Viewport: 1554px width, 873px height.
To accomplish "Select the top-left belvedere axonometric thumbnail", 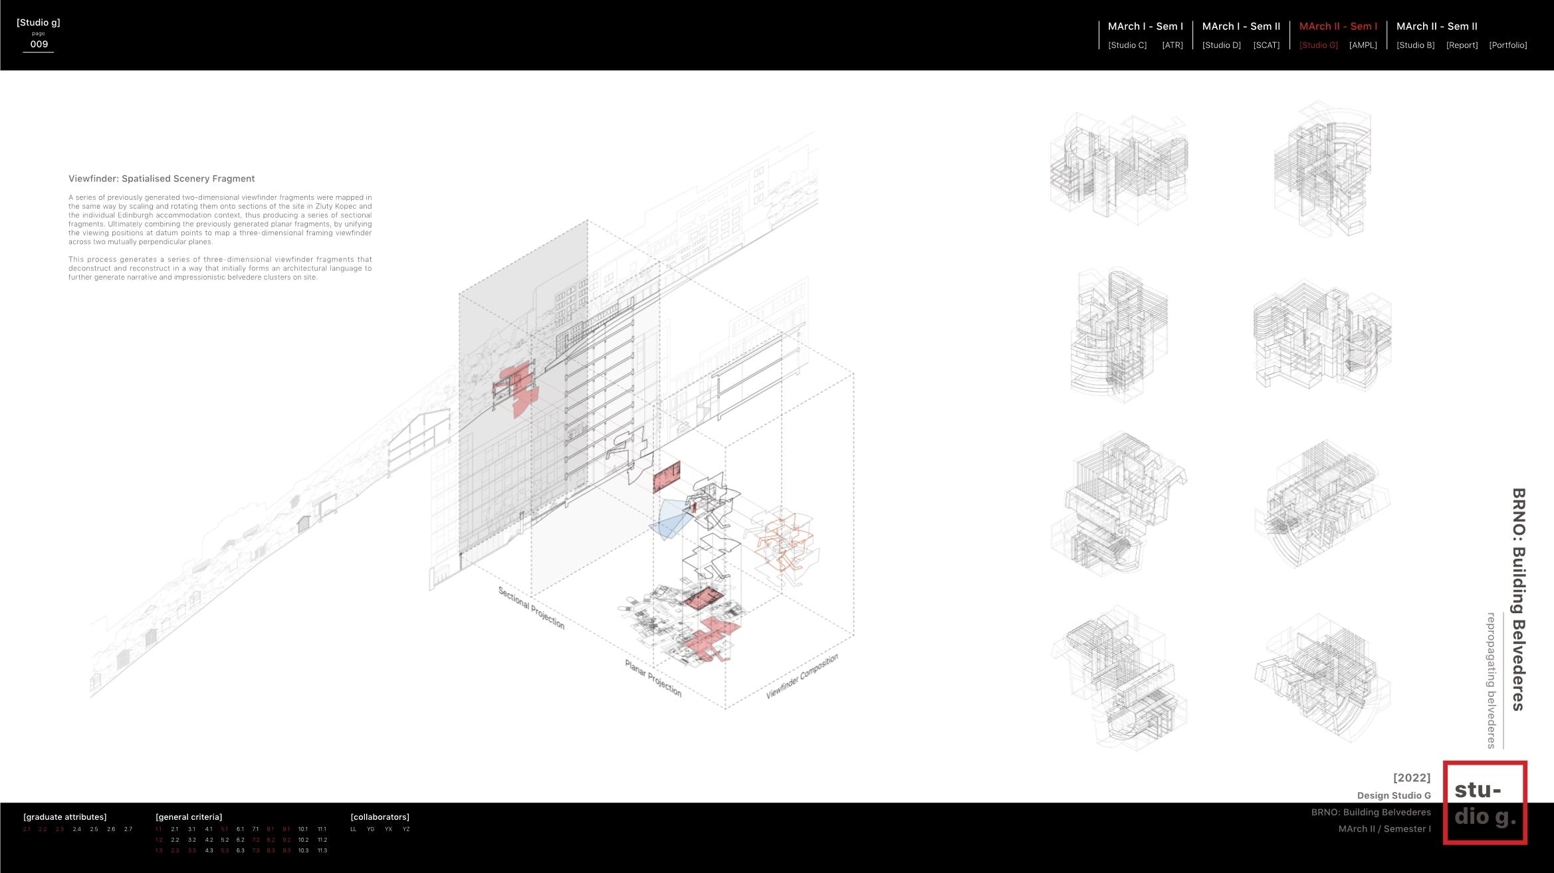I will [1119, 169].
